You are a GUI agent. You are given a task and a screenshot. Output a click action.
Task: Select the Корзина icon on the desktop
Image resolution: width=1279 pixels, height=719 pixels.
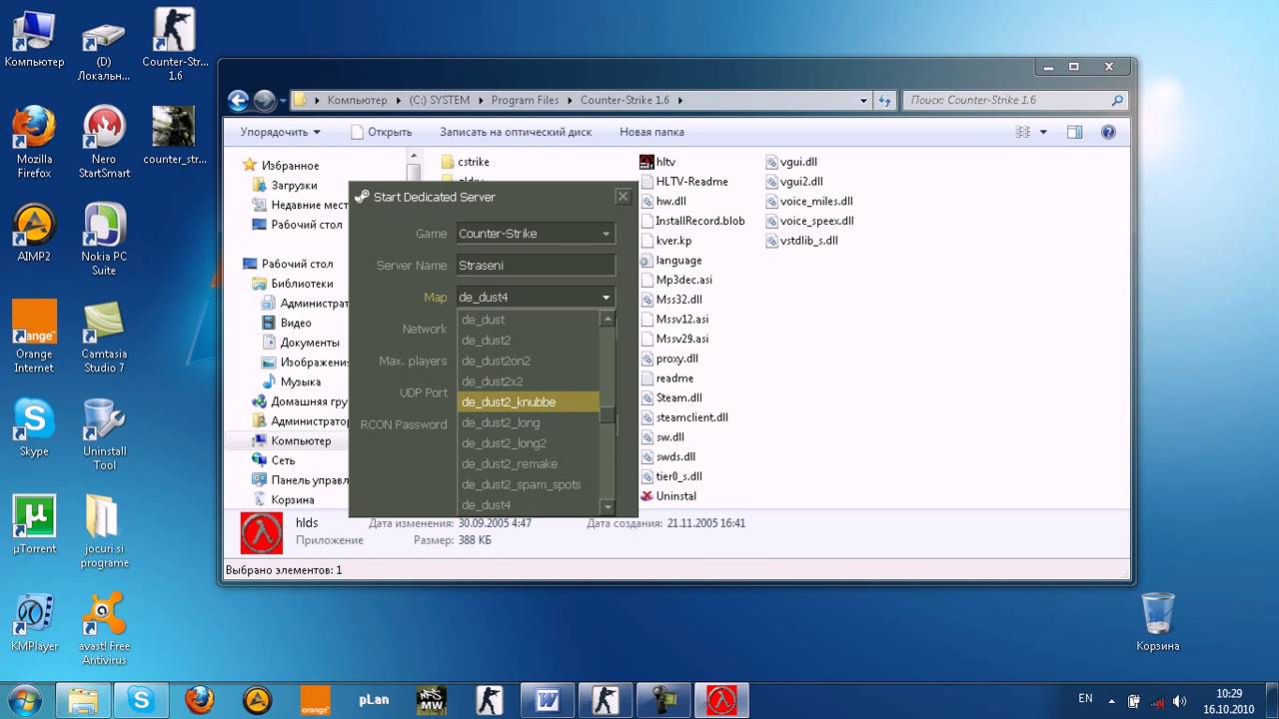click(x=1157, y=622)
